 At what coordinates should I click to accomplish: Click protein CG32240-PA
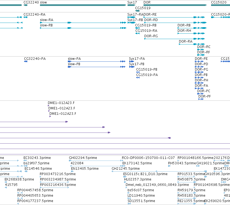(x=26, y=61)
